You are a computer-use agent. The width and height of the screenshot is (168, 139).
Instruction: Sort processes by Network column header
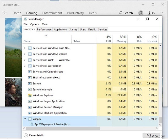point(151,39)
